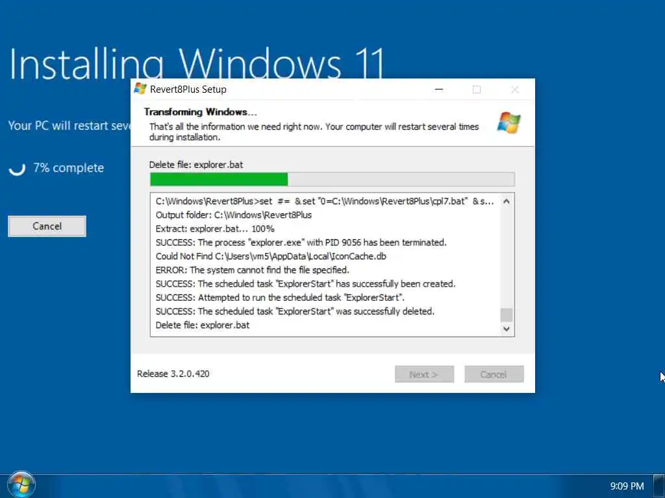
Task: Minimize the Revert8Plus Setup window
Action: click(439, 89)
